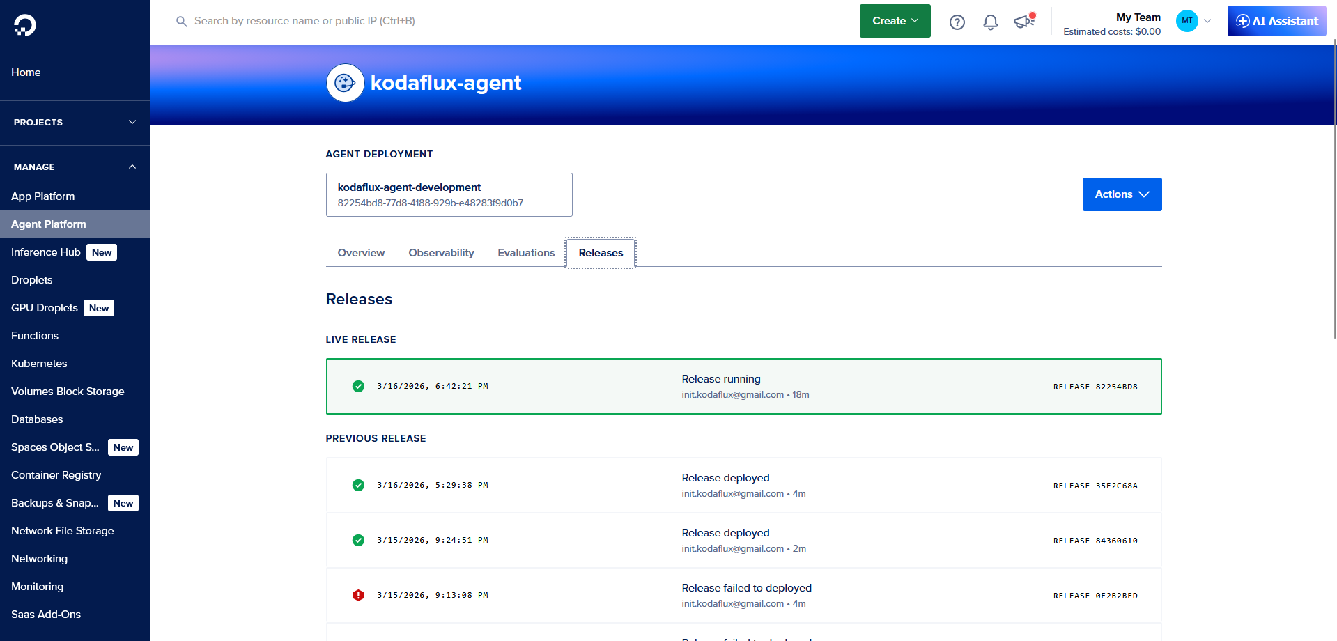Image resolution: width=1337 pixels, height=641 pixels.
Task: Click the search magnifier icon
Action: coord(182,22)
